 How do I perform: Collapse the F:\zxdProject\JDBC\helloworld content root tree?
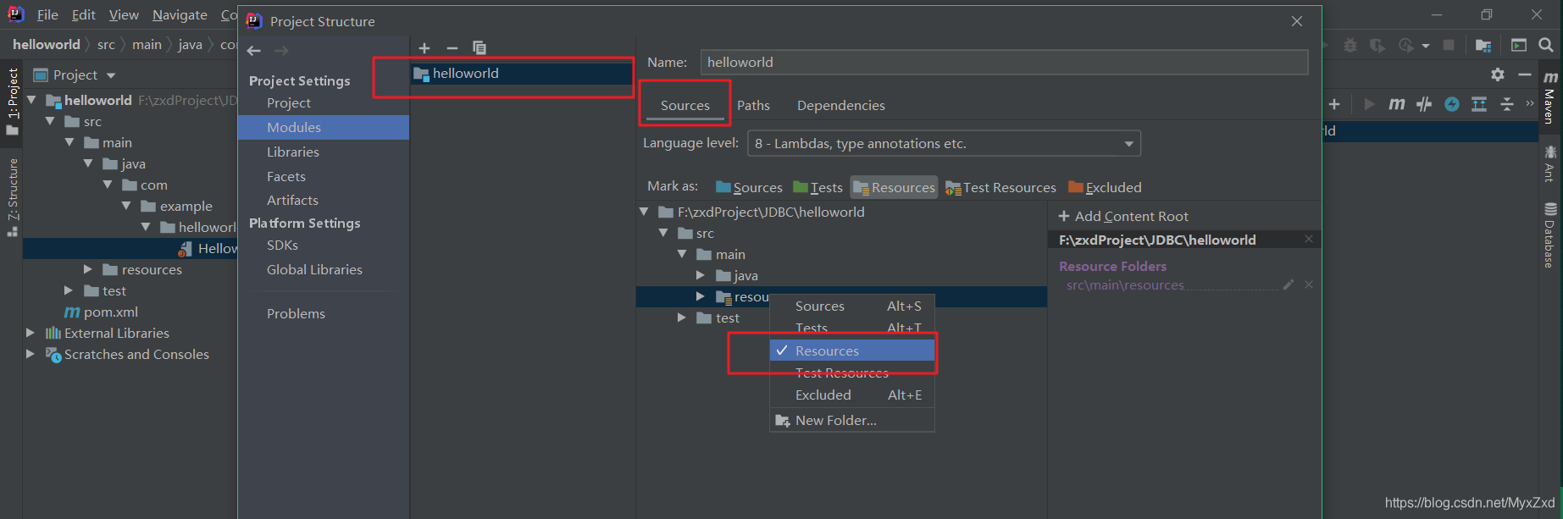(644, 212)
